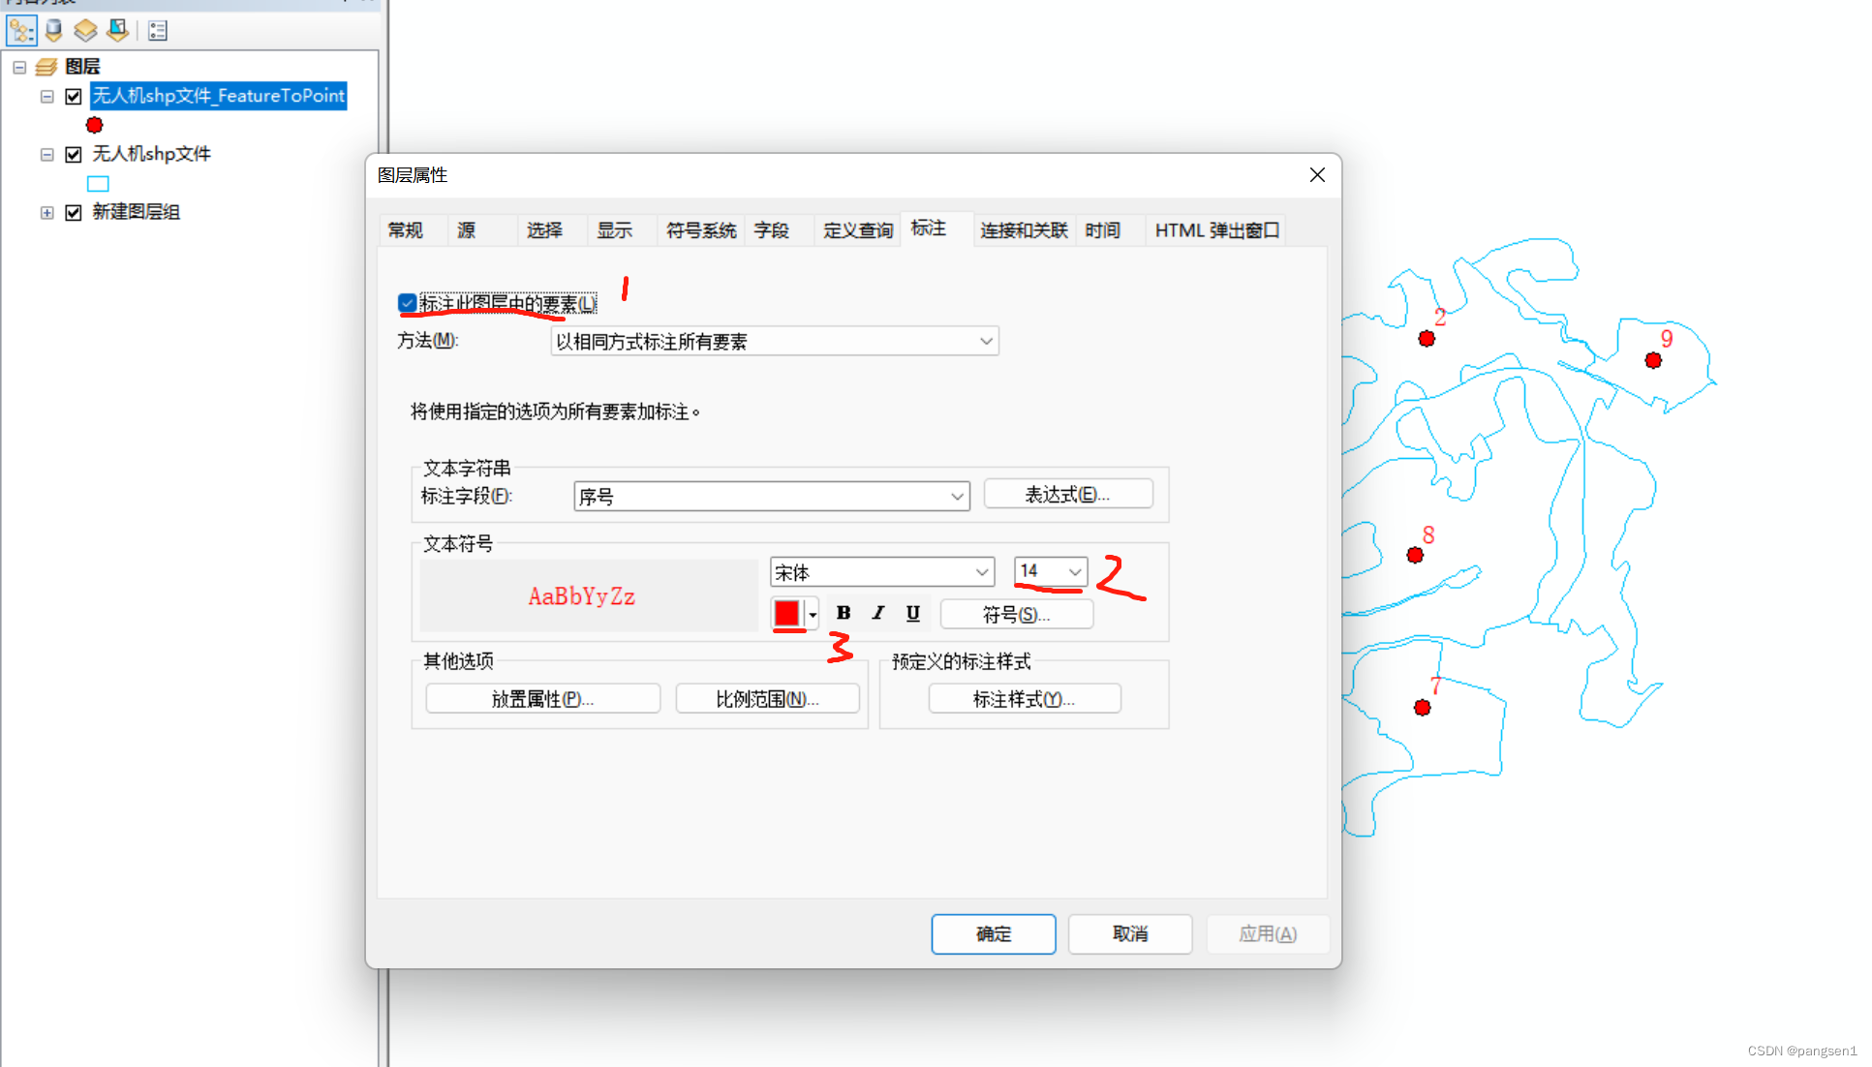Image resolution: width=1872 pixels, height=1067 pixels.
Task: Click the 表达式 button
Action: click(1067, 494)
